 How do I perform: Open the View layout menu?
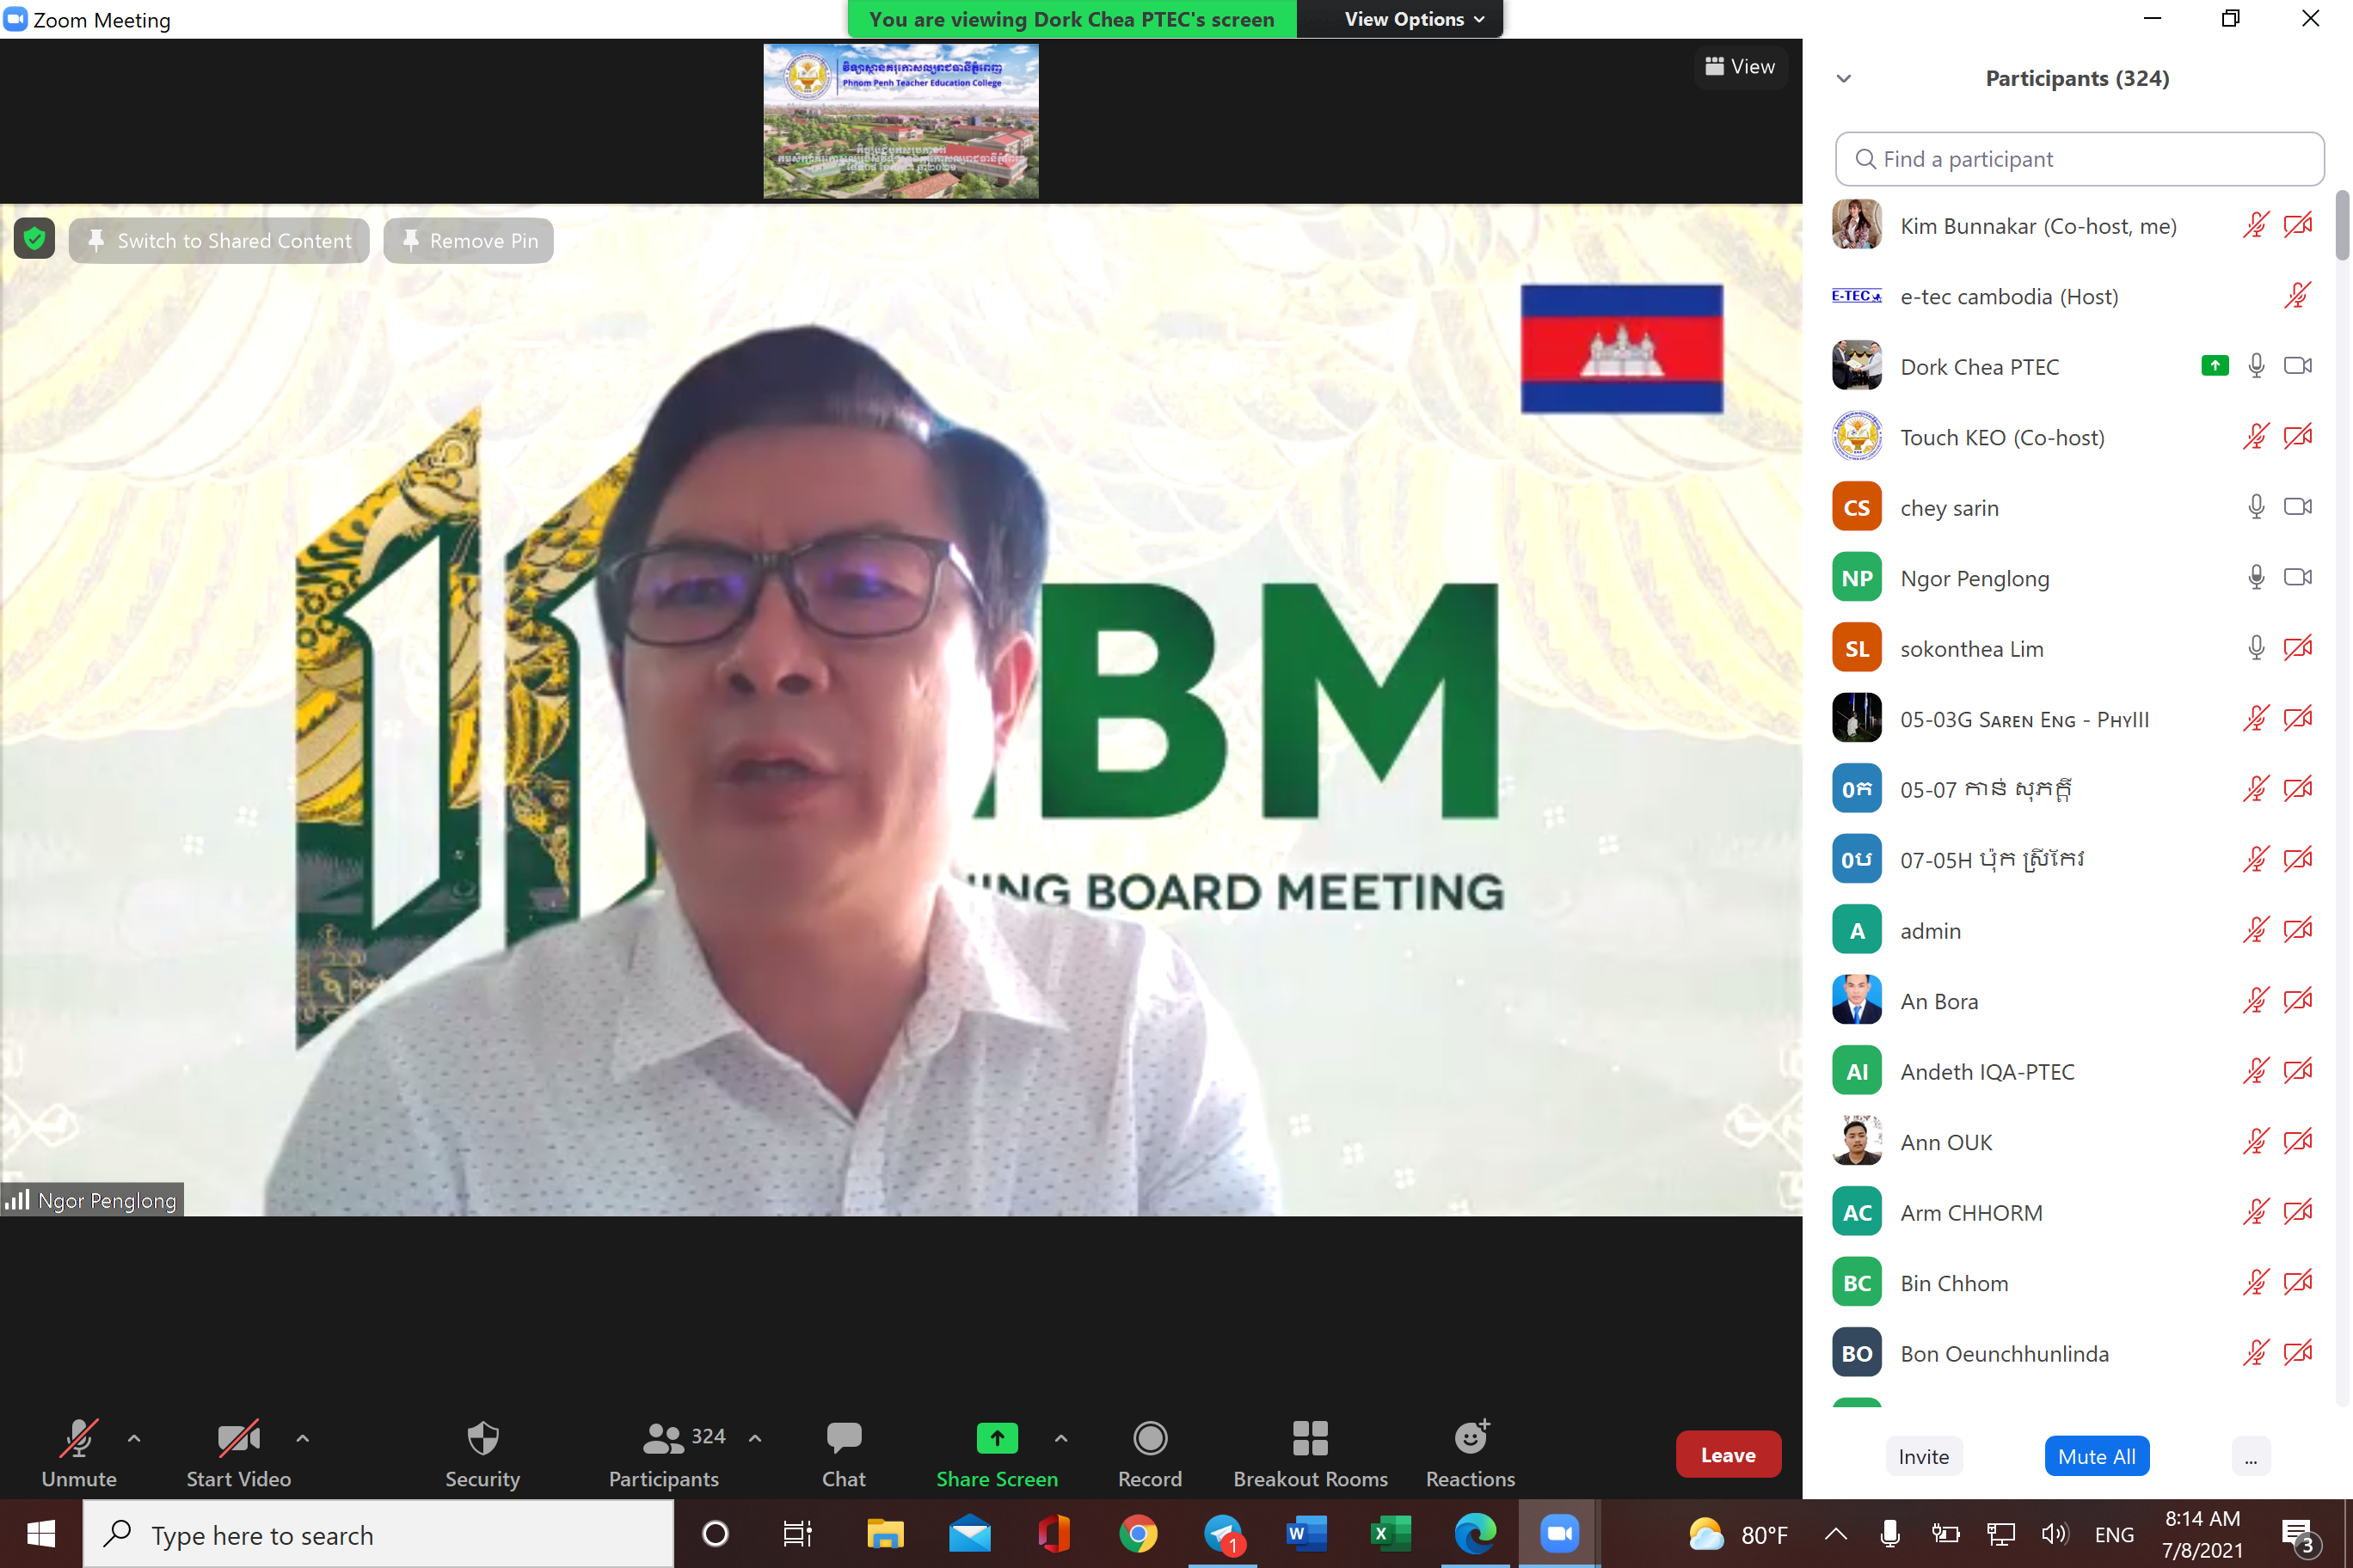point(1740,67)
